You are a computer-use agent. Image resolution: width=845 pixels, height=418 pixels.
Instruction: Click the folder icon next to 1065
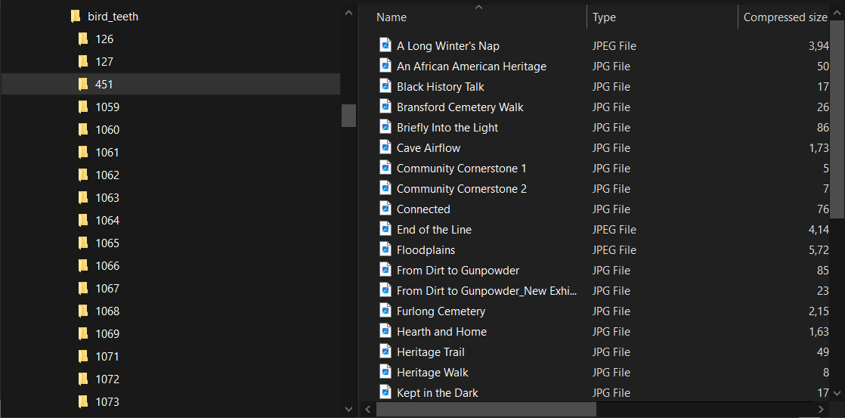click(x=83, y=243)
